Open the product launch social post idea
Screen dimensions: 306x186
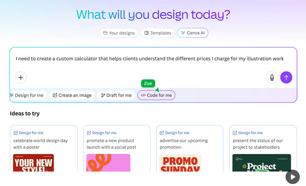click(x=117, y=148)
